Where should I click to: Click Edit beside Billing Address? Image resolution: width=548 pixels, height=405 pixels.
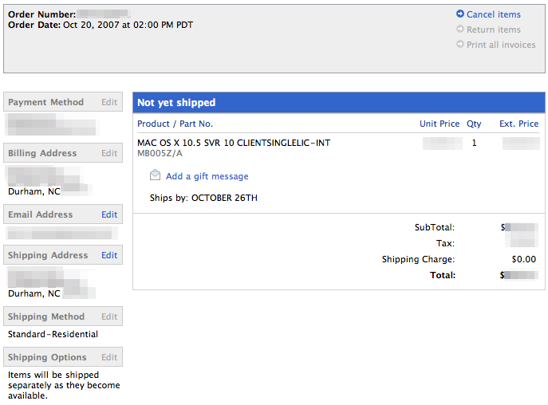pos(109,153)
